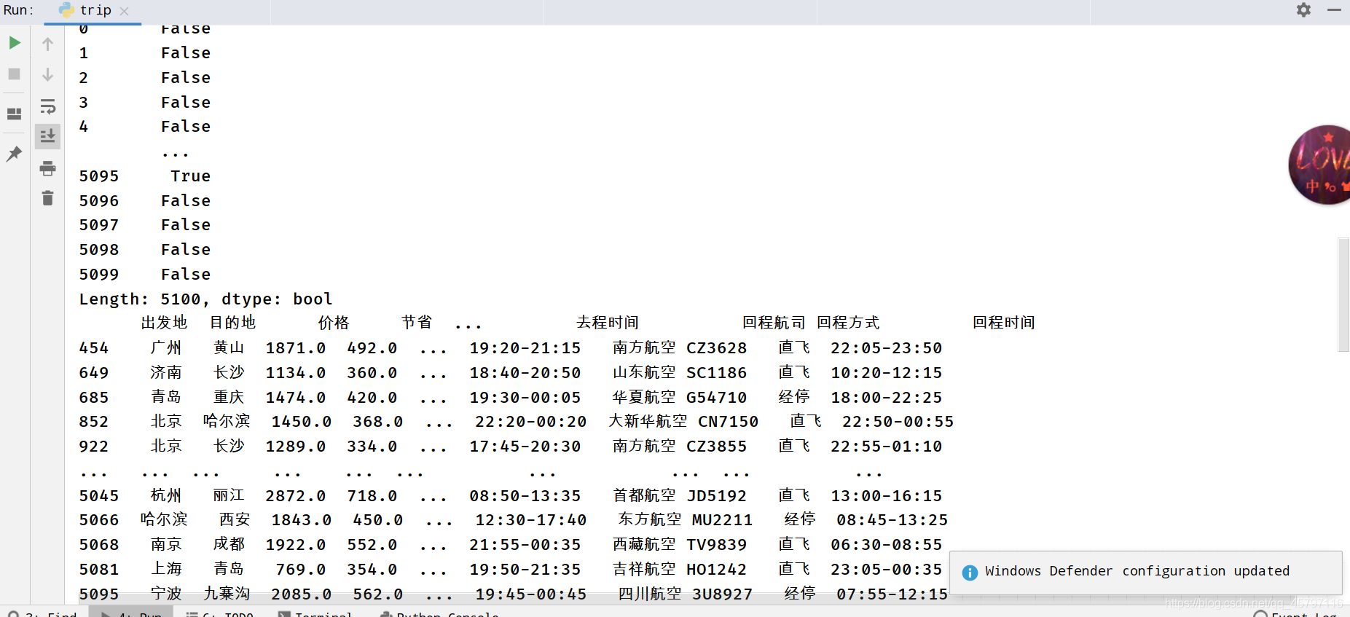The image size is (1350, 617).
Task: Click return time '22:05-23:50'
Action: pyautogui.click(x=887, y=348)
